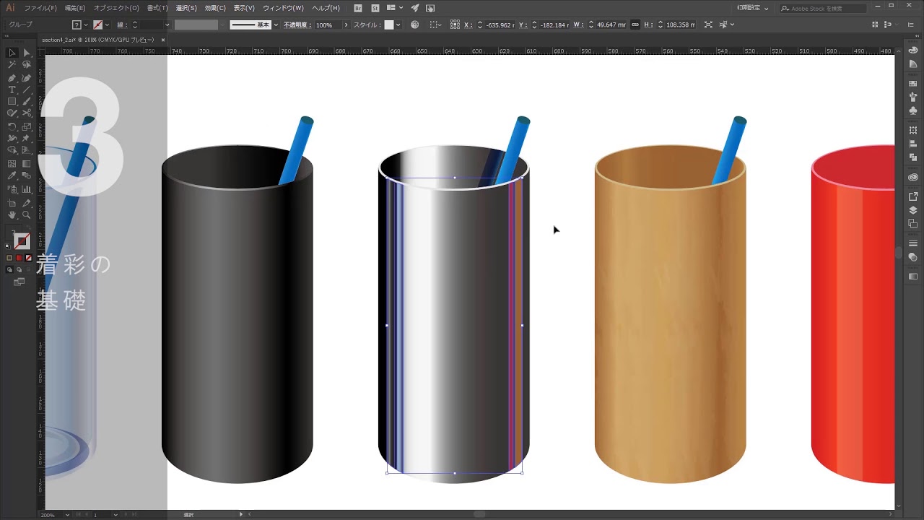Switch to section4_2.ai document tab

97,40
